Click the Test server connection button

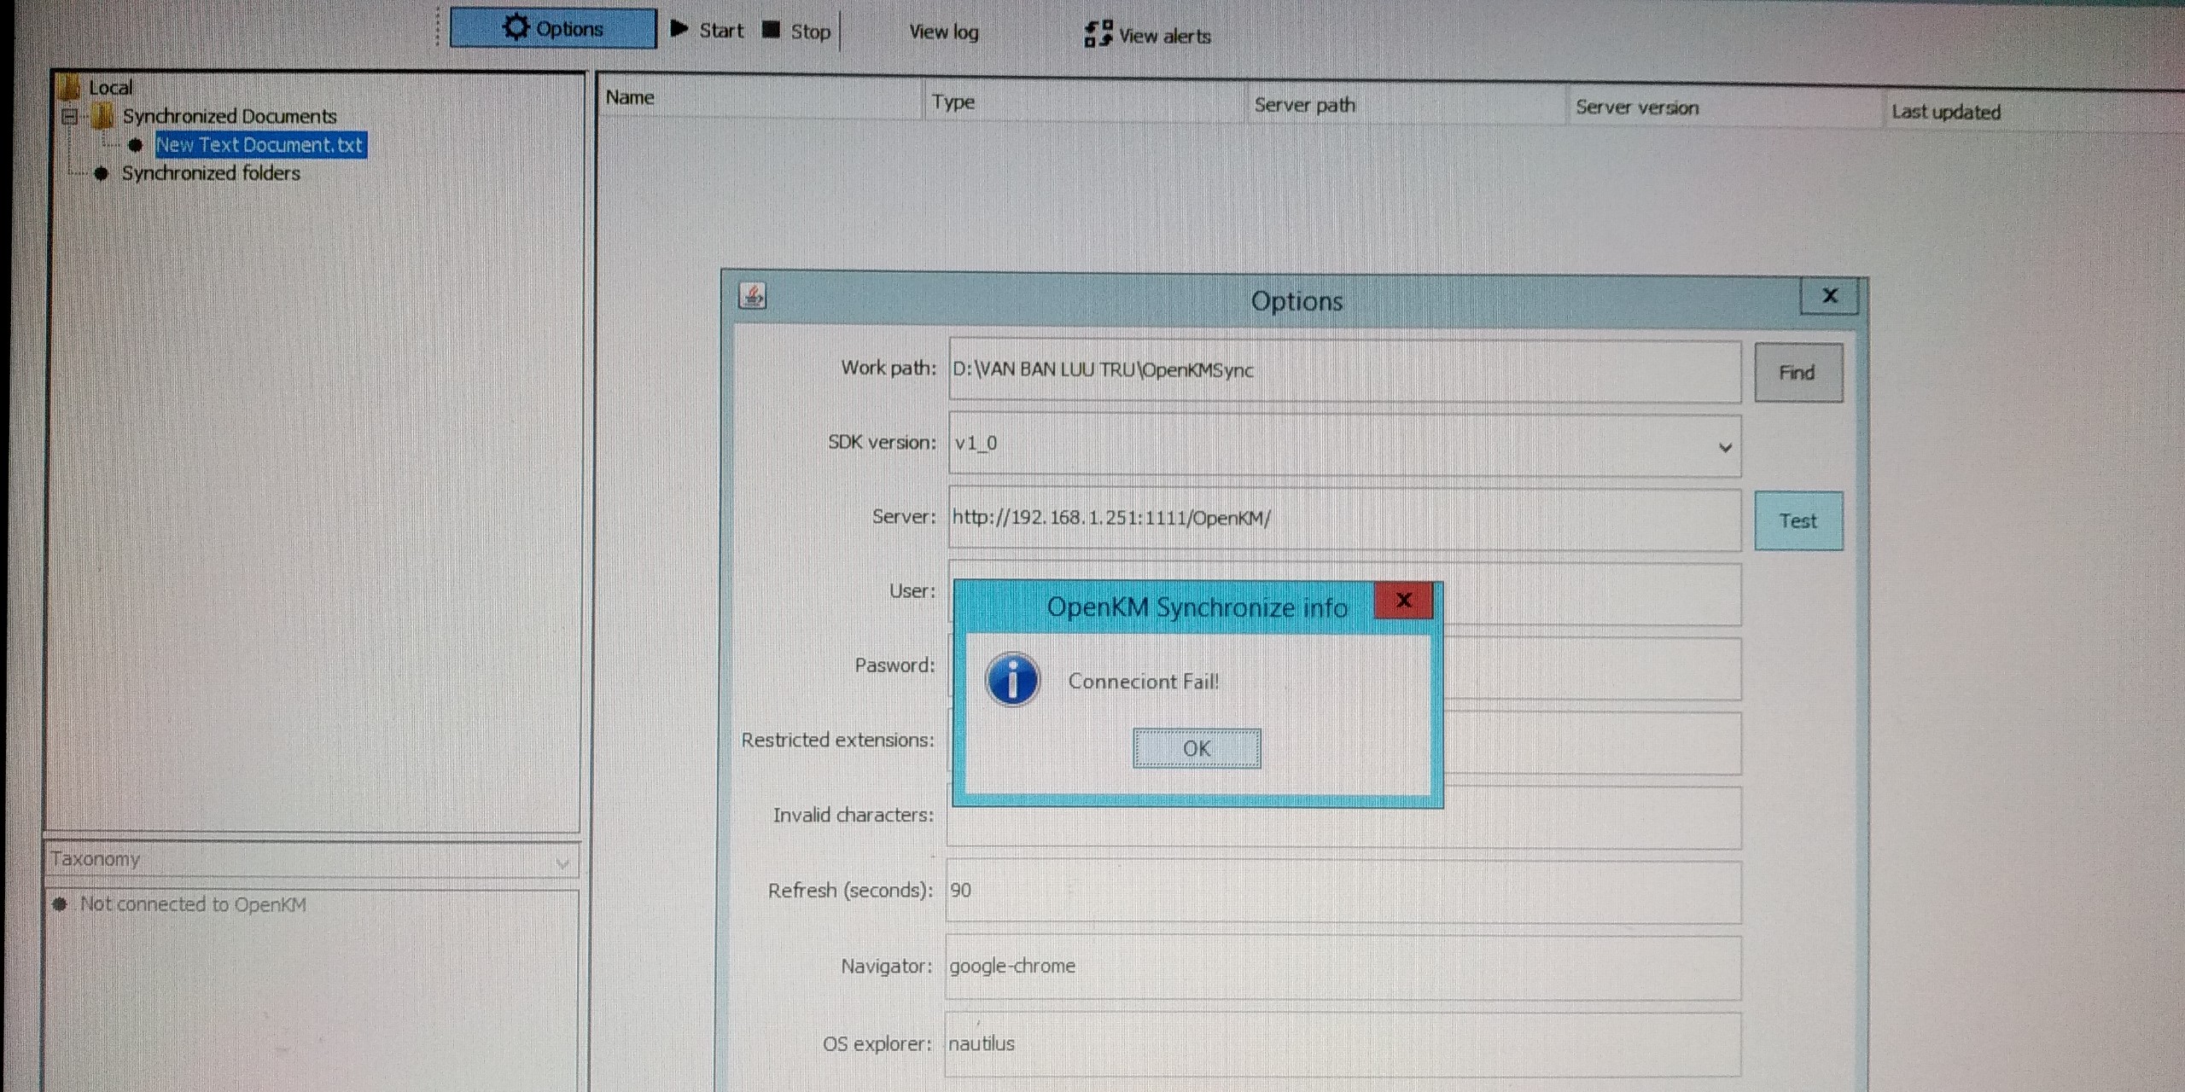[1798, 520]
